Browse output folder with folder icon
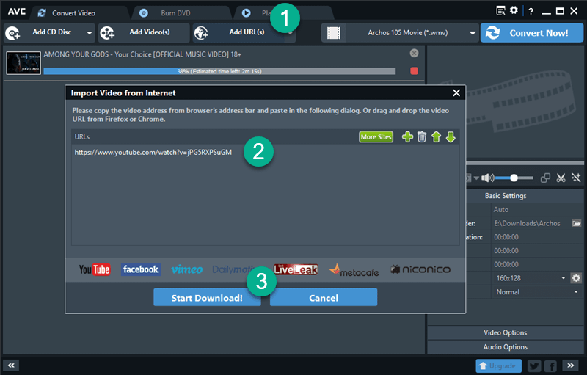587x375 pixels. point(577,223)
